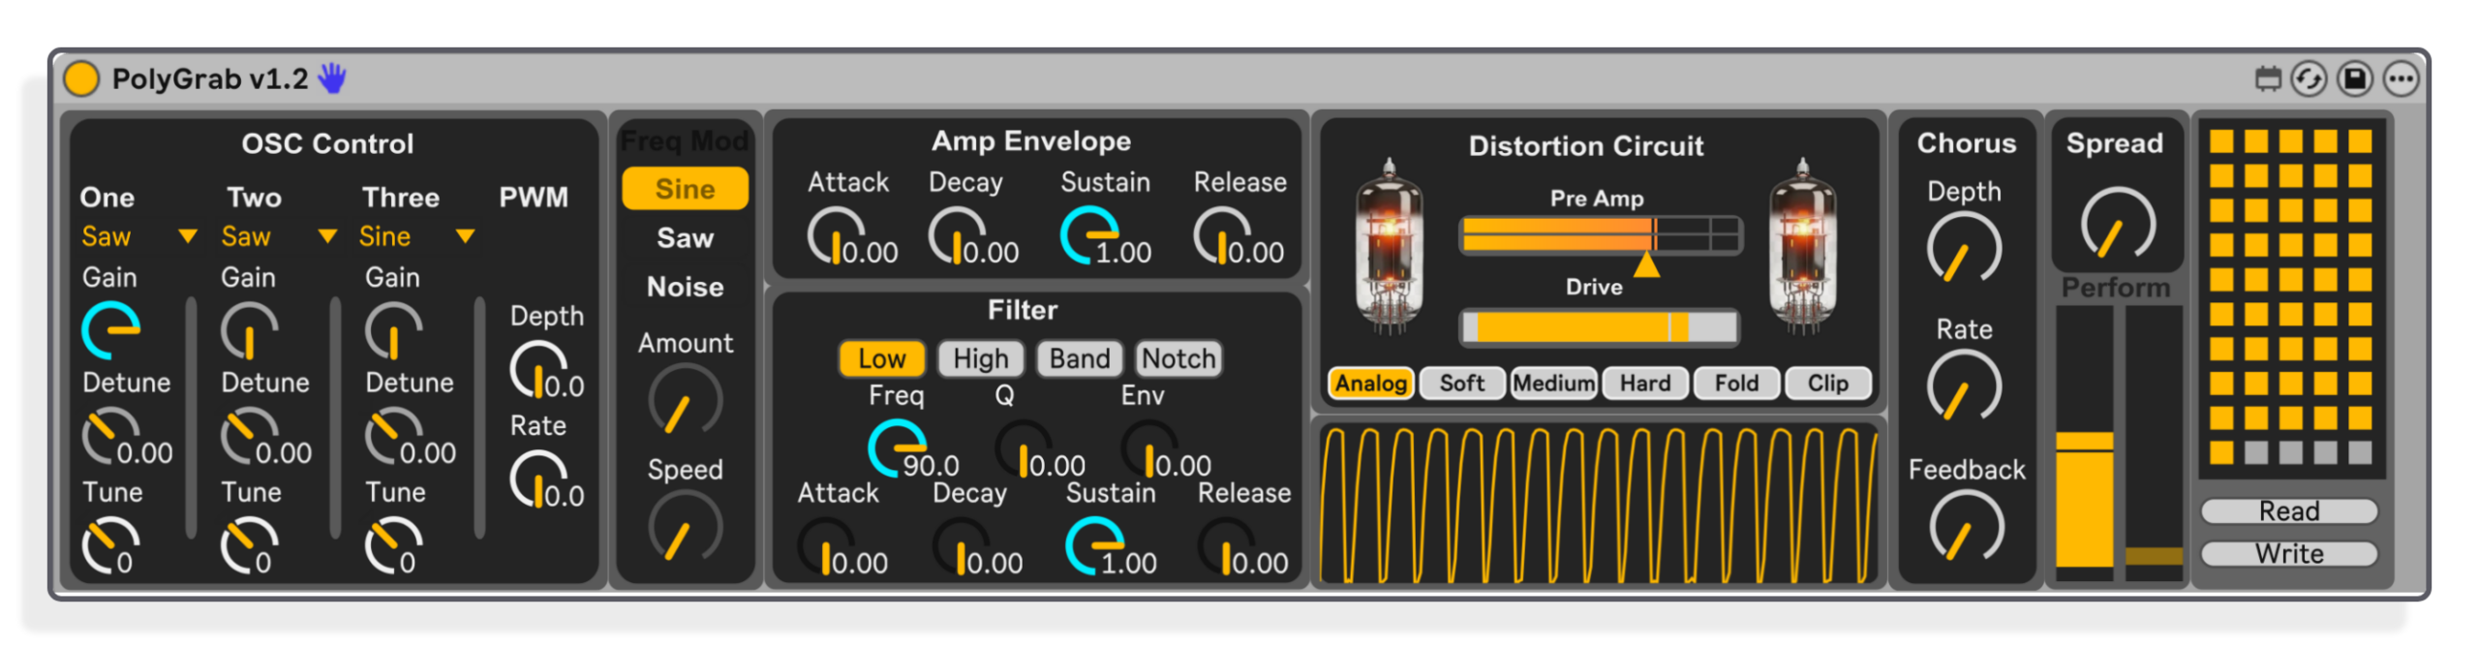The width and height of the screenshot is (2479, 649).
Task: Click the Write button
Action: coord(2289,554)
